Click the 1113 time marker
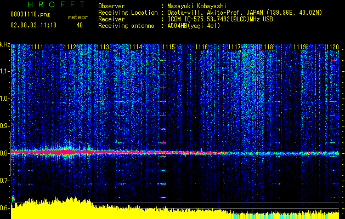 pyautogui.click(x=103, y=47)
